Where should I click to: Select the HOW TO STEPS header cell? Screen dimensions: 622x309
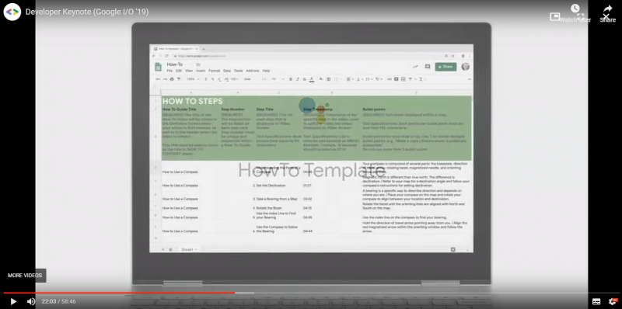[x=193, y=101]
